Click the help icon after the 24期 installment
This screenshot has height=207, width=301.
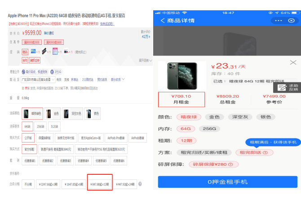[140, 184]
